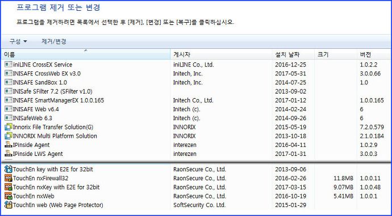Click the TouchEn nxFirewall32 icon
Screen dimensions: 392x216
click(x=9, y=178)
